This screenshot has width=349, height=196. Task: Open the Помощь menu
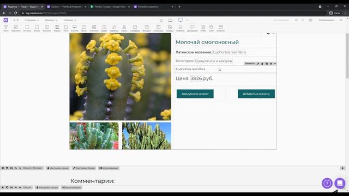(x=70, y=20)
